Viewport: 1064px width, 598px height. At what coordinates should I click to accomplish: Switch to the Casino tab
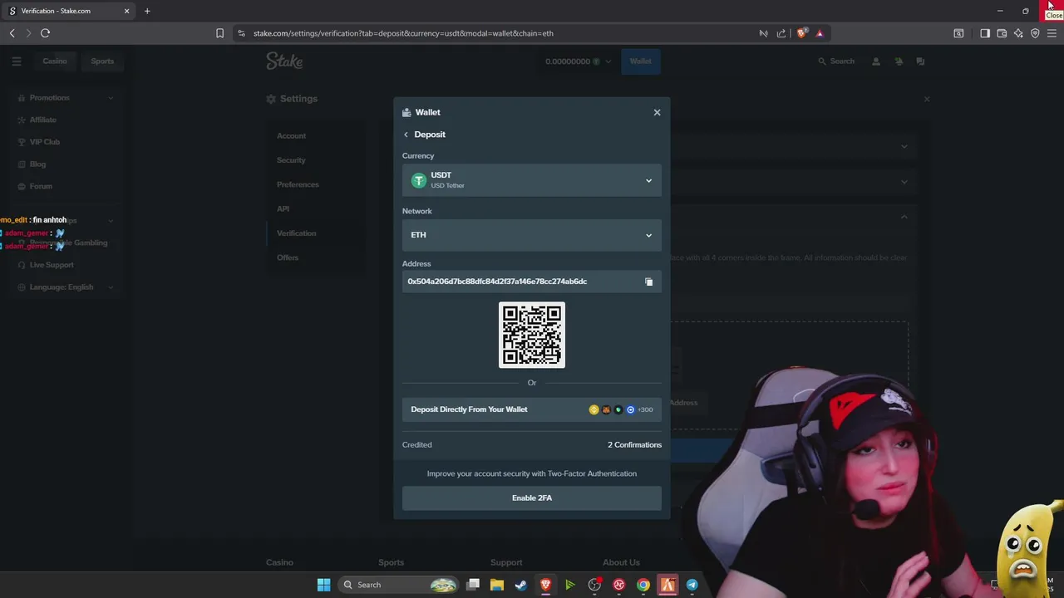[55, 61]
